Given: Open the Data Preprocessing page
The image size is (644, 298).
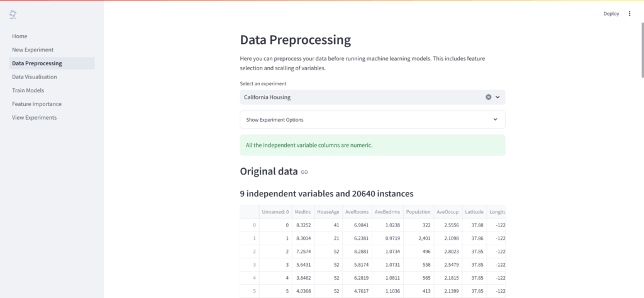Looking at the screenshot, I should (x=37, y=63).
